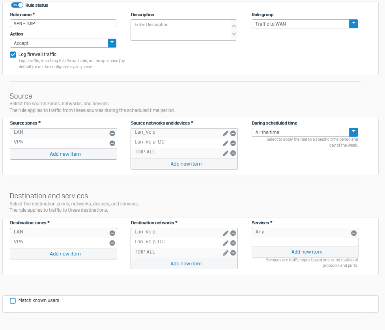
Task: Remove Lan_Voip_DC from Source networks
Action: [x=233, y=143]
